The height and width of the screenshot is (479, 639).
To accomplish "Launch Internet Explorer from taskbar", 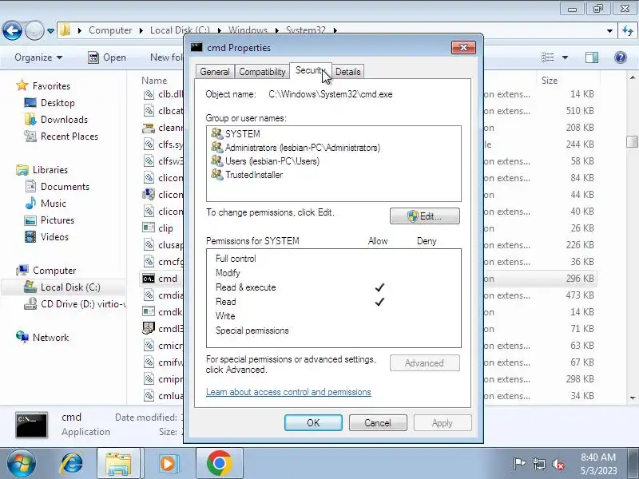I will (x=72, y=464).
